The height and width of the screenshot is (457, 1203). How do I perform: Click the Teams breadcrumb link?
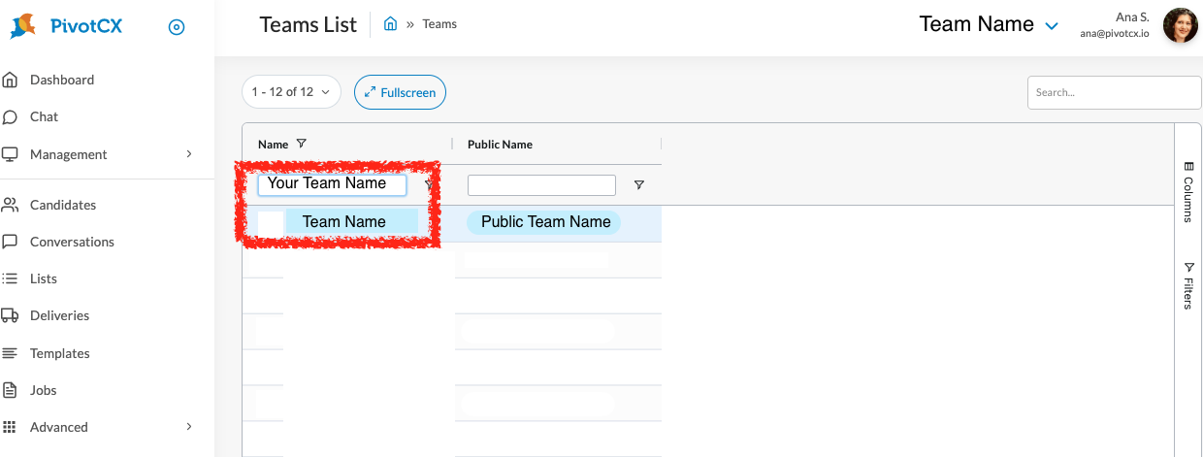click(x=439, y=24)
